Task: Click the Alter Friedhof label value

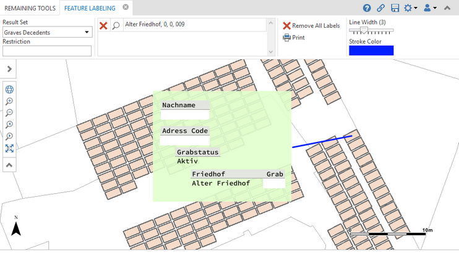Action: click(x=221, y=183)
